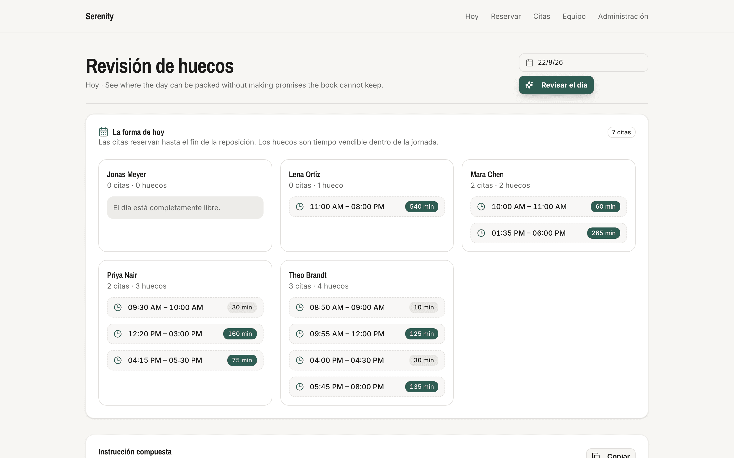Click the clock icon for 12:20 PM – 03:00 PM
734x458 pixels.
(x=118, y=334)
